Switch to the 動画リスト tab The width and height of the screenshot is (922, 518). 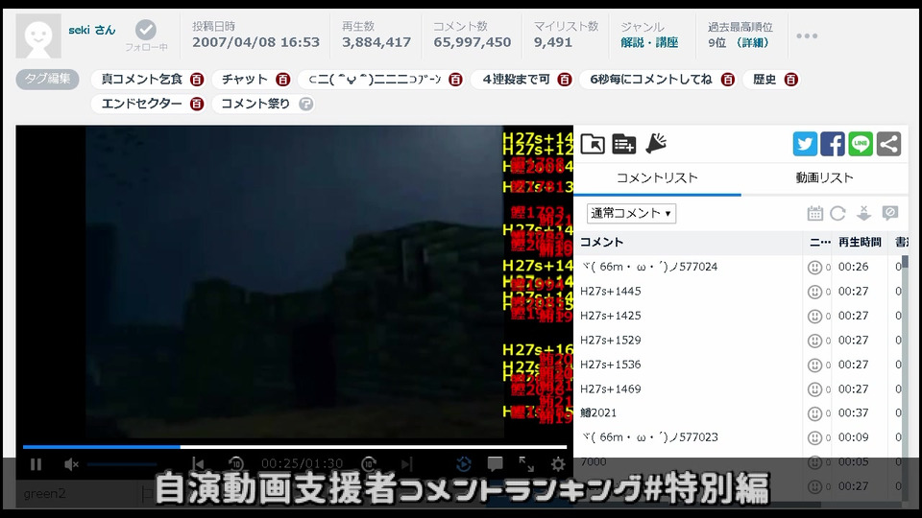pyautogui.click(x=824, y=178)
